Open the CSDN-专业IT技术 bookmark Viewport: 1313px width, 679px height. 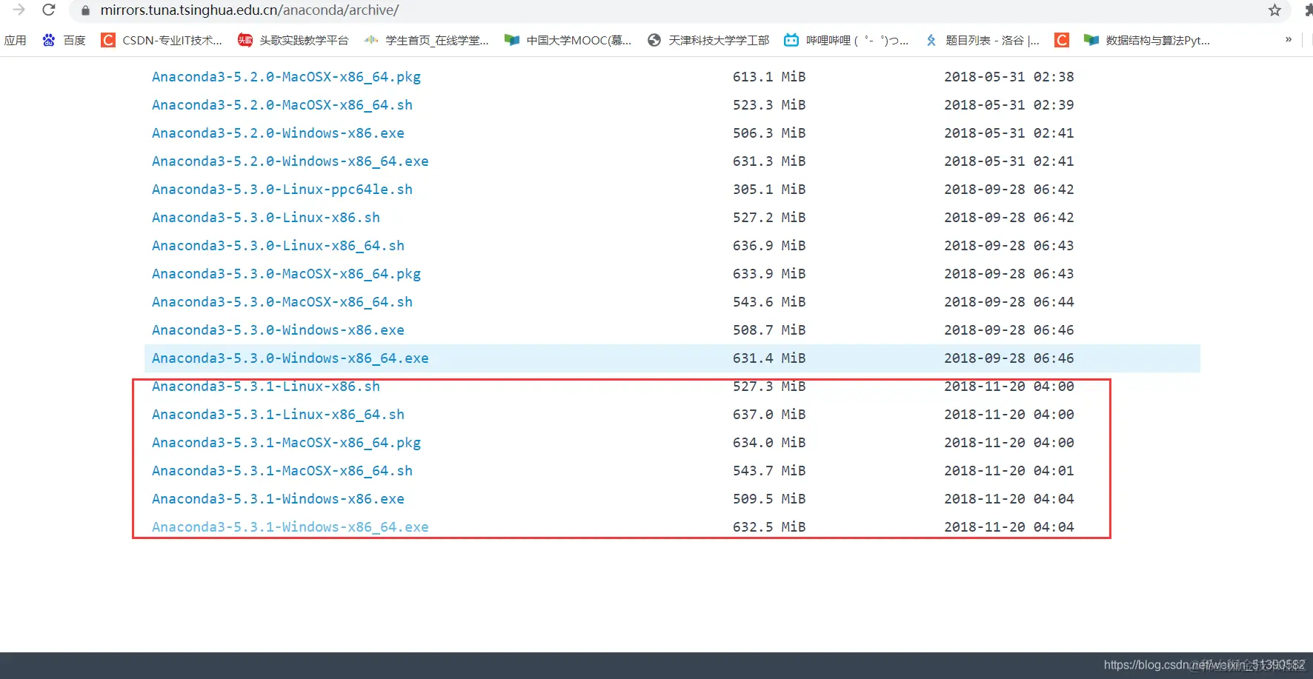click(x=162, y=40)
